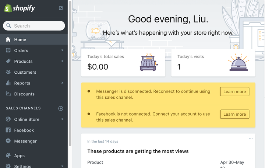Click the "Product" column header
Viewport: 265px width, 168px height.
tap(95, 162)
